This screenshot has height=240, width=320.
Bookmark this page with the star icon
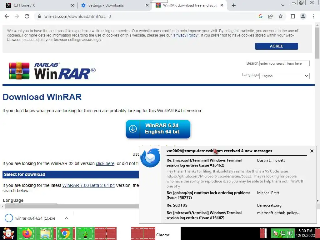[x=281, y=16]
